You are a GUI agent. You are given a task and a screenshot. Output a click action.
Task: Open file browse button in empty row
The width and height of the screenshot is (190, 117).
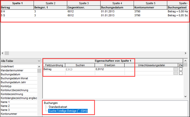(176, 73)
